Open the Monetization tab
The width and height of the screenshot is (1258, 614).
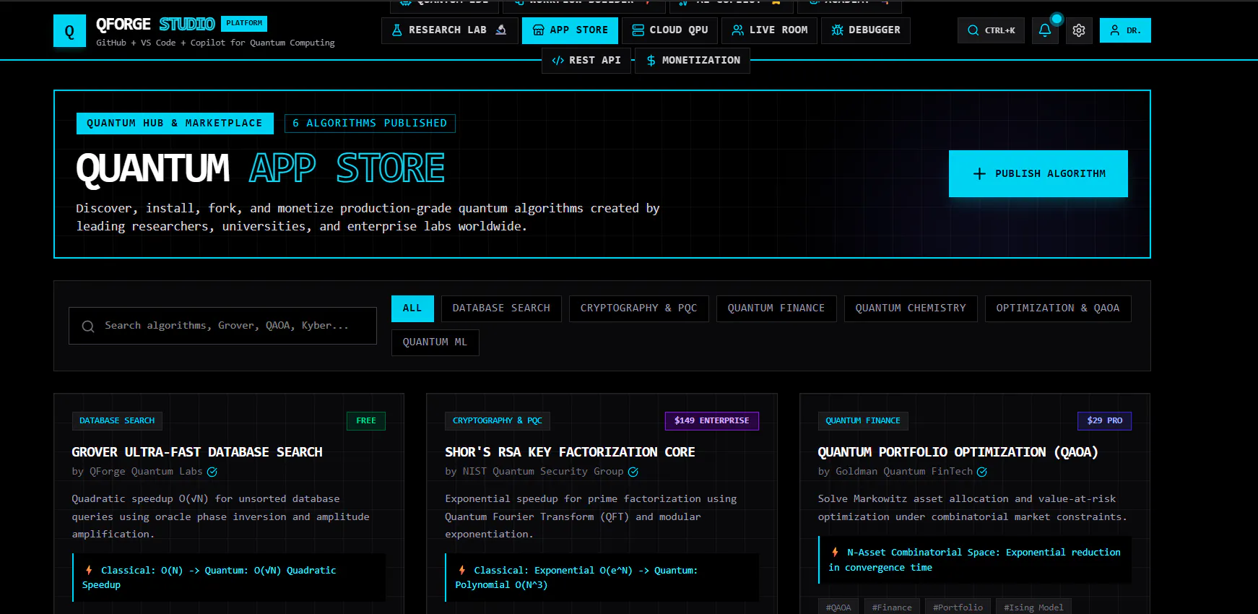(692, 61)
